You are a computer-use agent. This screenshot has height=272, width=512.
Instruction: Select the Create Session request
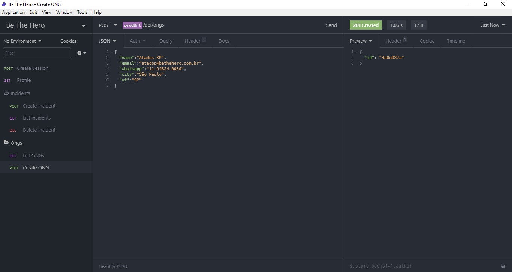46,68
